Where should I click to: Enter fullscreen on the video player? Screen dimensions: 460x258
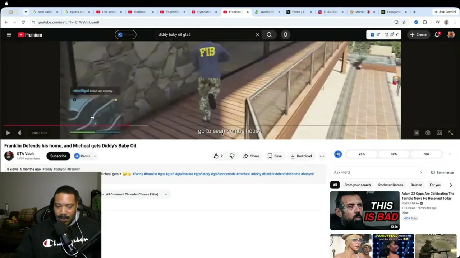pos(451,133)
